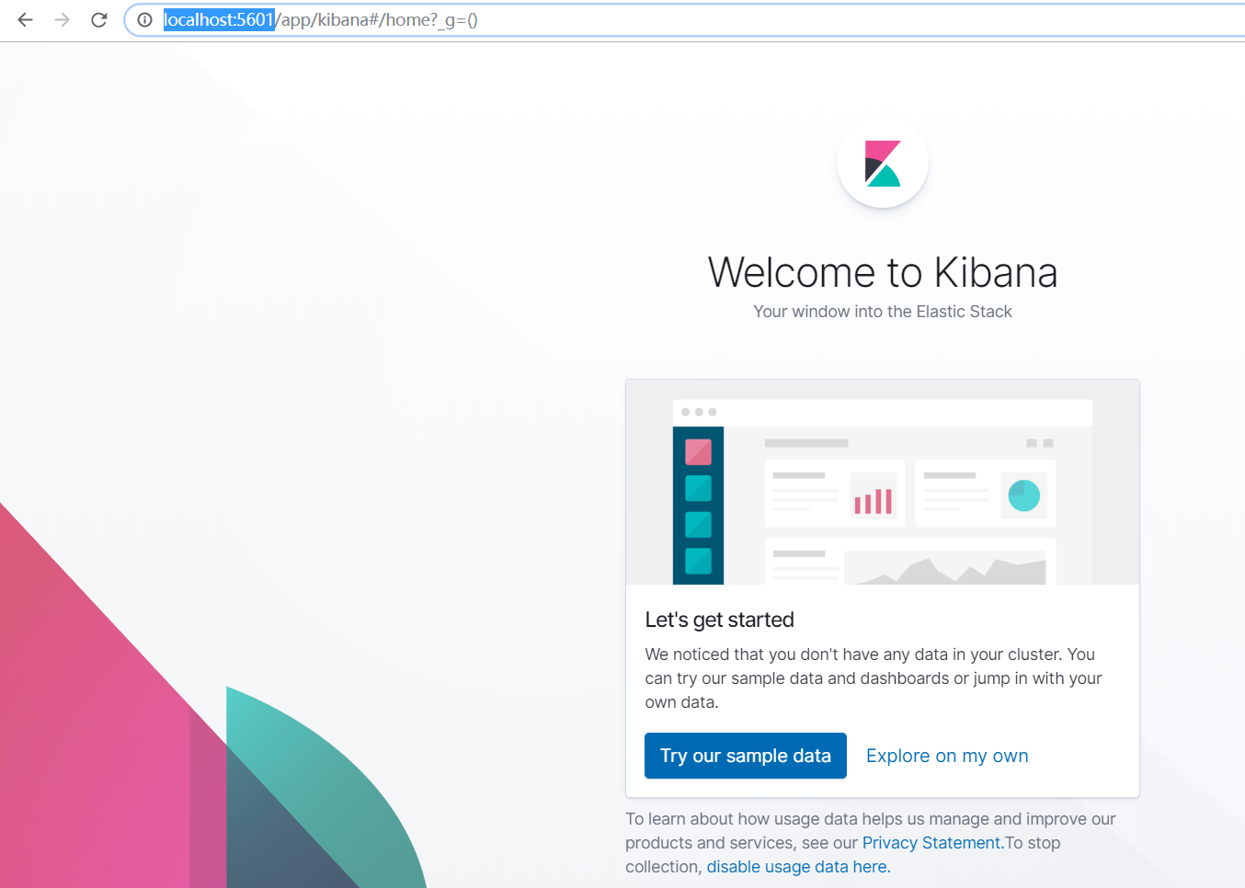The height and width of the screenshot is (888, 1245).
Task: Open site information icon in address bar
Action: click(x=144, y=19)
